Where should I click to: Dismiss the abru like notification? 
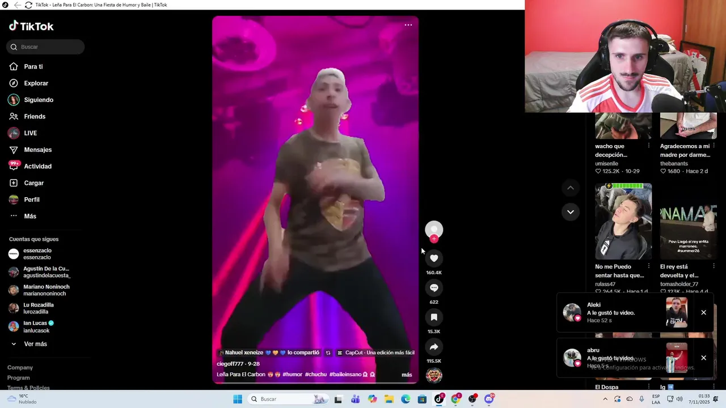[703, 358]
